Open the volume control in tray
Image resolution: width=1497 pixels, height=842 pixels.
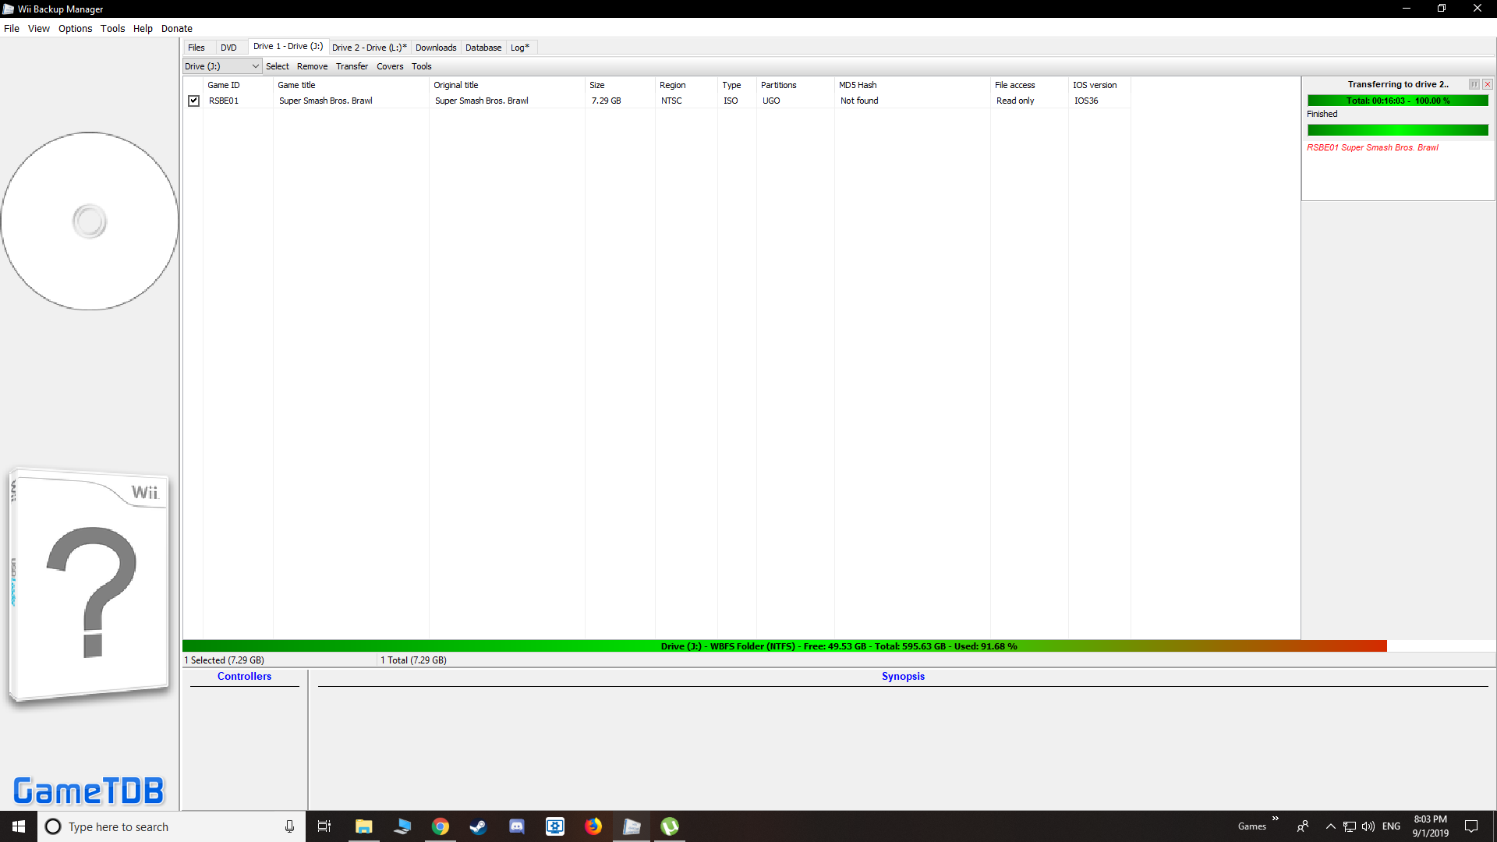pyautogui.click(x=1368, y=826)
